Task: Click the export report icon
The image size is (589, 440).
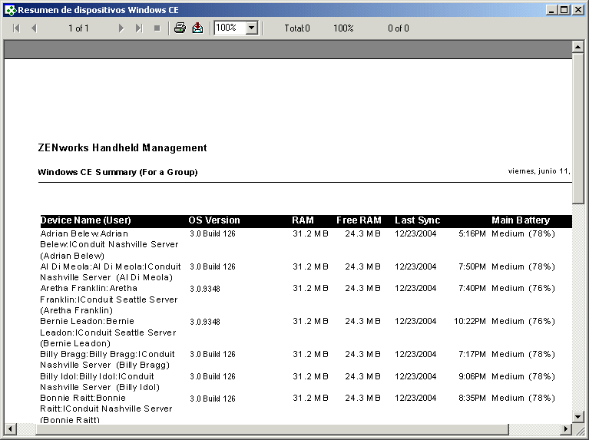Action: pyautogui.click(x=197, y=28)
